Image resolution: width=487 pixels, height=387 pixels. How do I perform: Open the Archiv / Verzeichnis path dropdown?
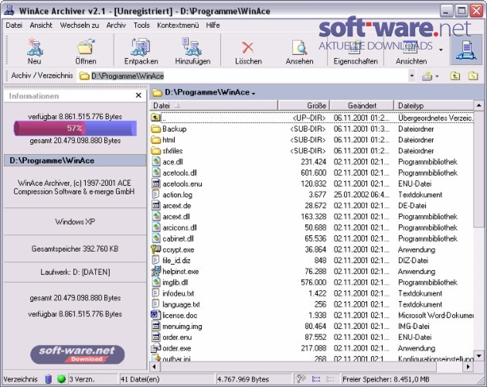(411, 76)
